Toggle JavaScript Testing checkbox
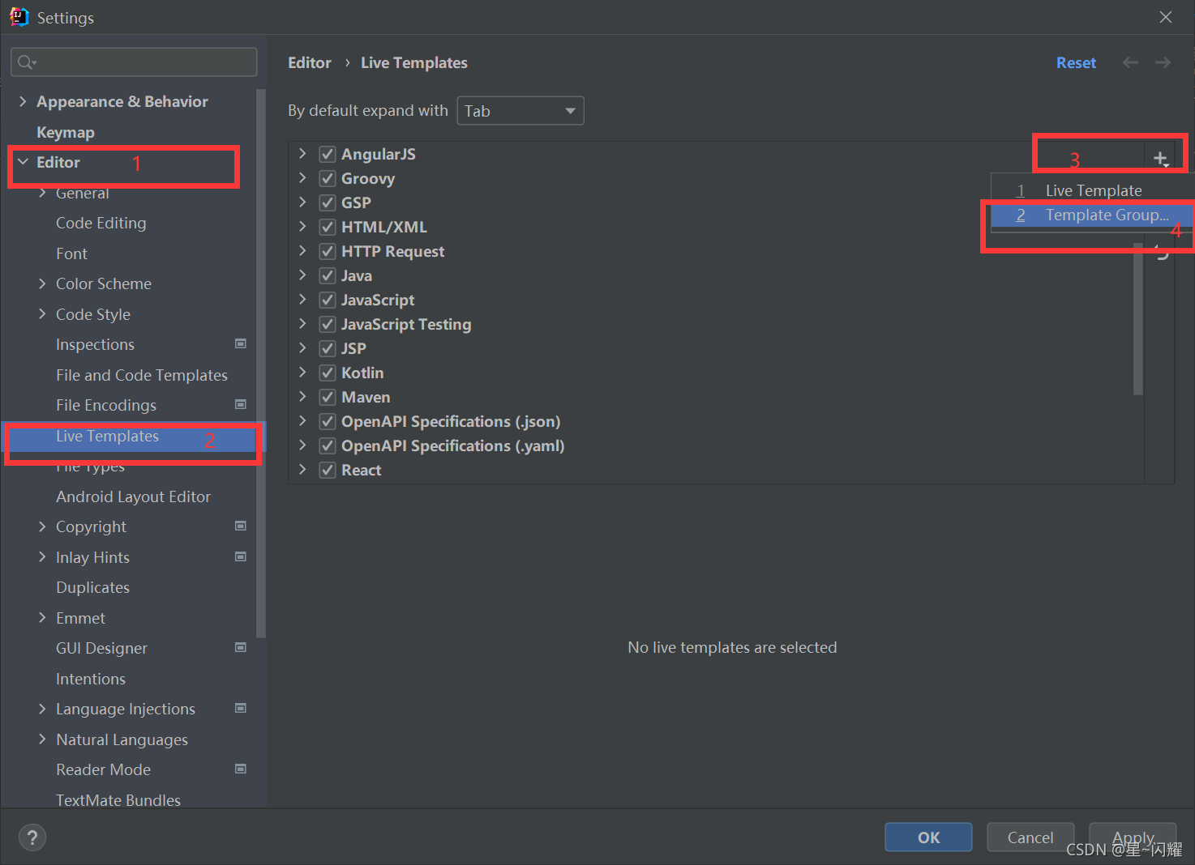Screen dimensions: 1195x865 pyautogui.click(x=328, y=324)
